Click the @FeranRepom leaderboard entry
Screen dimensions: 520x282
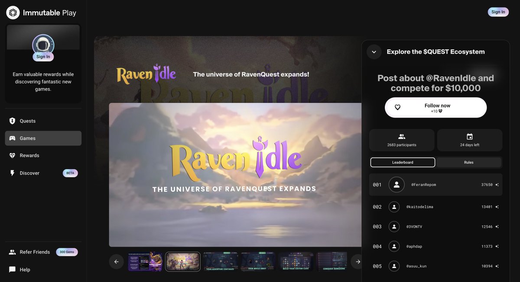coord(435,185)
